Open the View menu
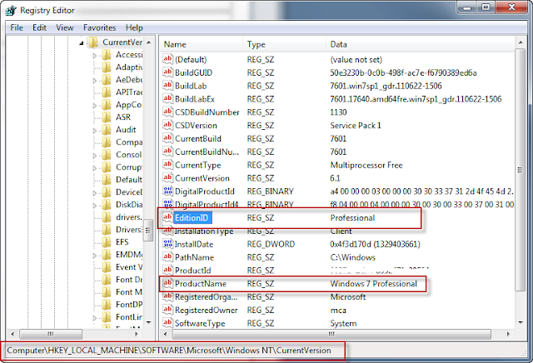This screenshot has height=363, width=533. [x=65, y=27]
